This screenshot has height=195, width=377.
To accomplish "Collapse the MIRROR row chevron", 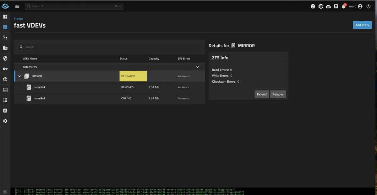I will click(x=19, y=76).
